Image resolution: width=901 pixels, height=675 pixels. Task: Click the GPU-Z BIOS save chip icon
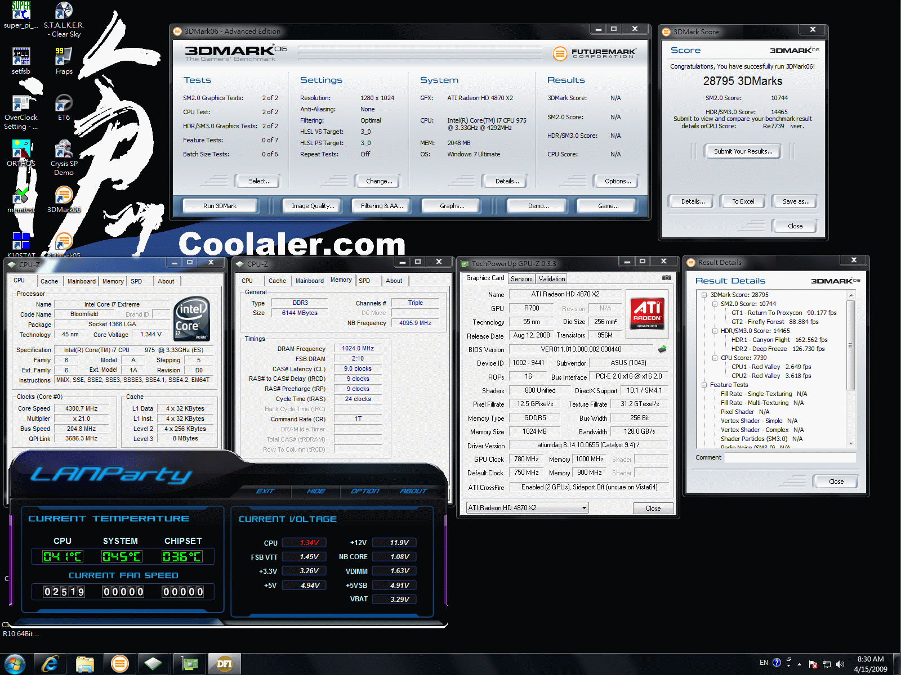662,349
